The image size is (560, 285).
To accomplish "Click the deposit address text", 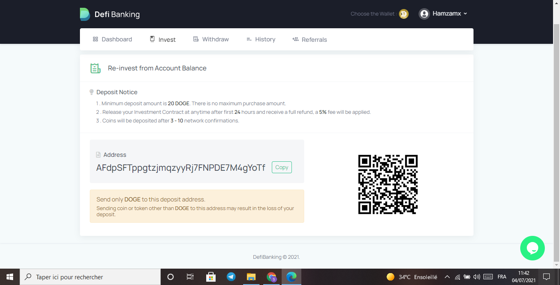I will point(181,167).
